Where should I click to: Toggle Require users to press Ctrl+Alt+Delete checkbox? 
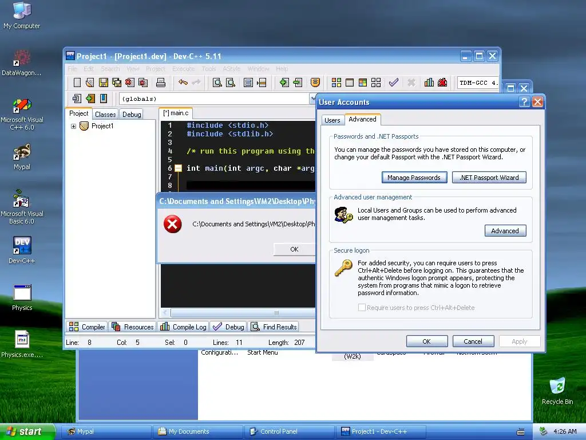pos(362,308)
